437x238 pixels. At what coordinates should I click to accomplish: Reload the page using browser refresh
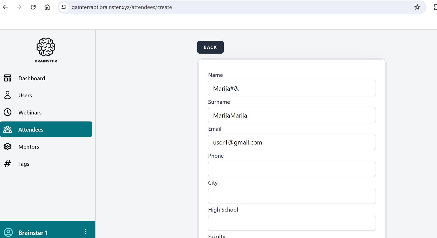click(33, 7)
